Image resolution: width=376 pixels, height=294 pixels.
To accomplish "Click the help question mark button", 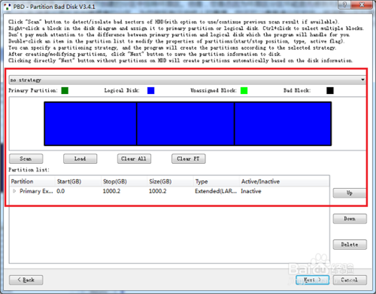I will pyautogui.click(x=344, y=5).
